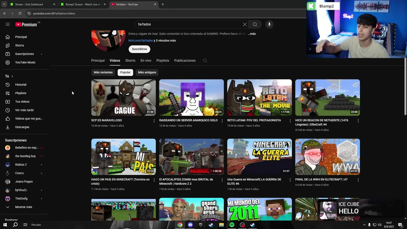This screenshot has width=407, height=229.
Task: Open SCP ES MARAVILLOSO video title
Action: click(107, 120)
